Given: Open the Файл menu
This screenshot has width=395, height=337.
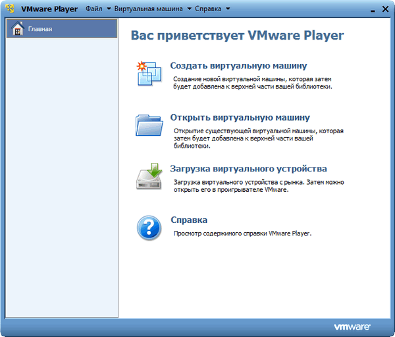Looking at the screenshot, I should click(94, 9).
